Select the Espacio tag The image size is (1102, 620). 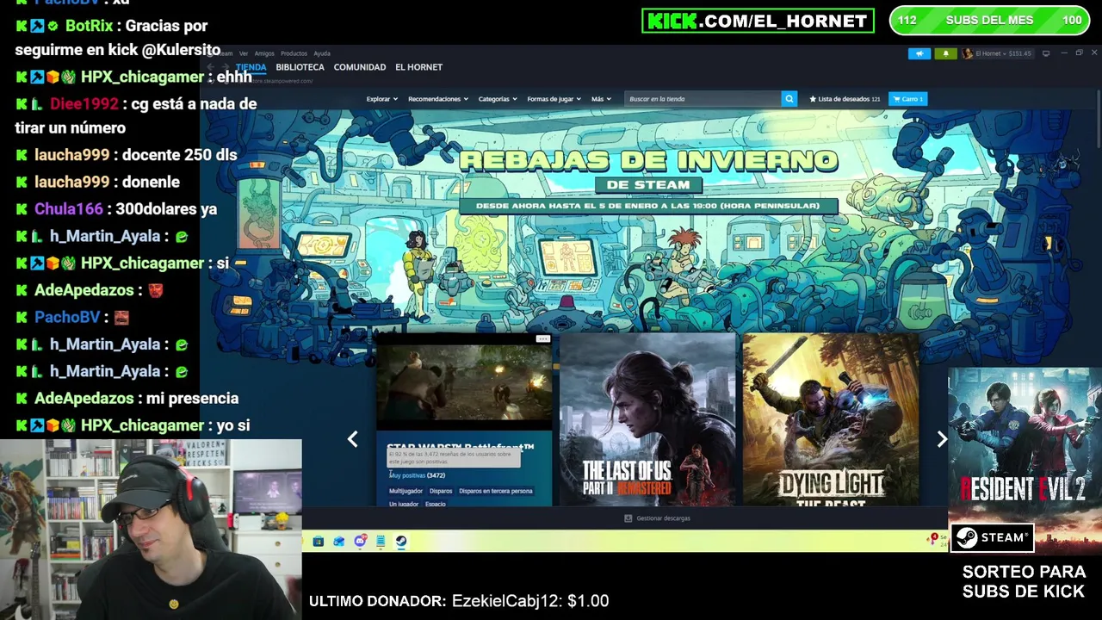(435, 504)
